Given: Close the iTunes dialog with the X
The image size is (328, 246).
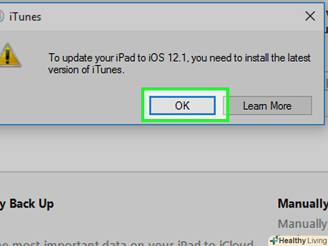Looking at the screenshot, I should click(310, 16).
